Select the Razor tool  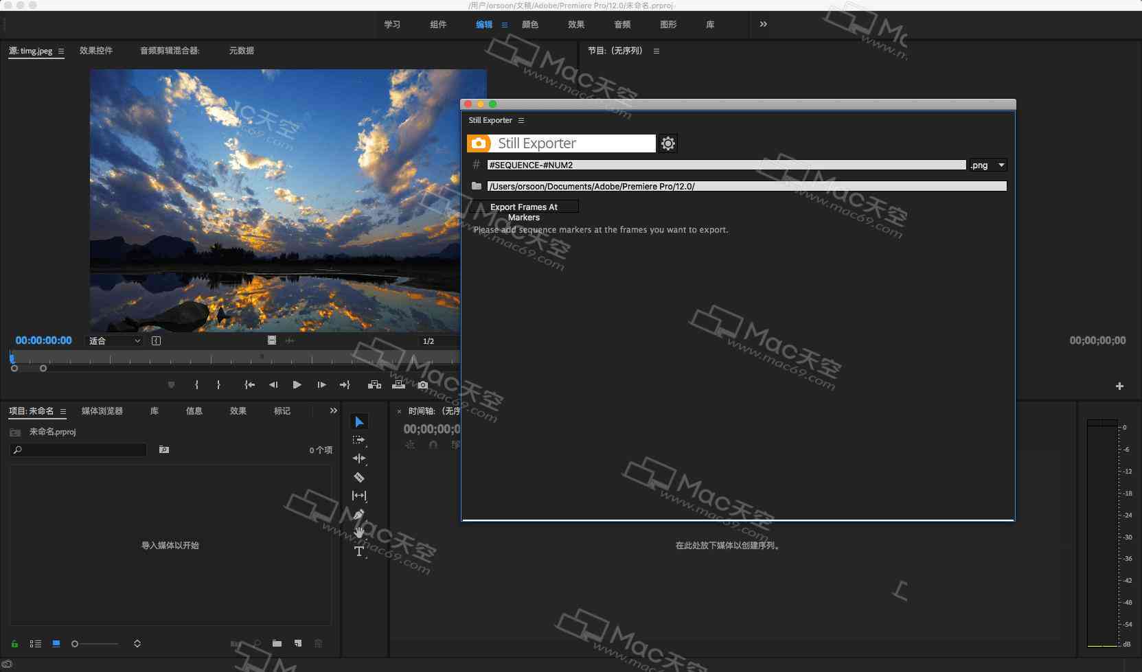pyautogui.click(x=358, y=477)
